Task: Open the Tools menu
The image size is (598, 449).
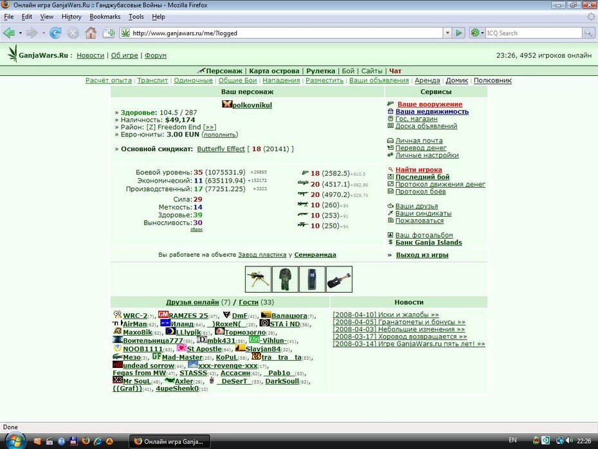Action: (136, 17)
